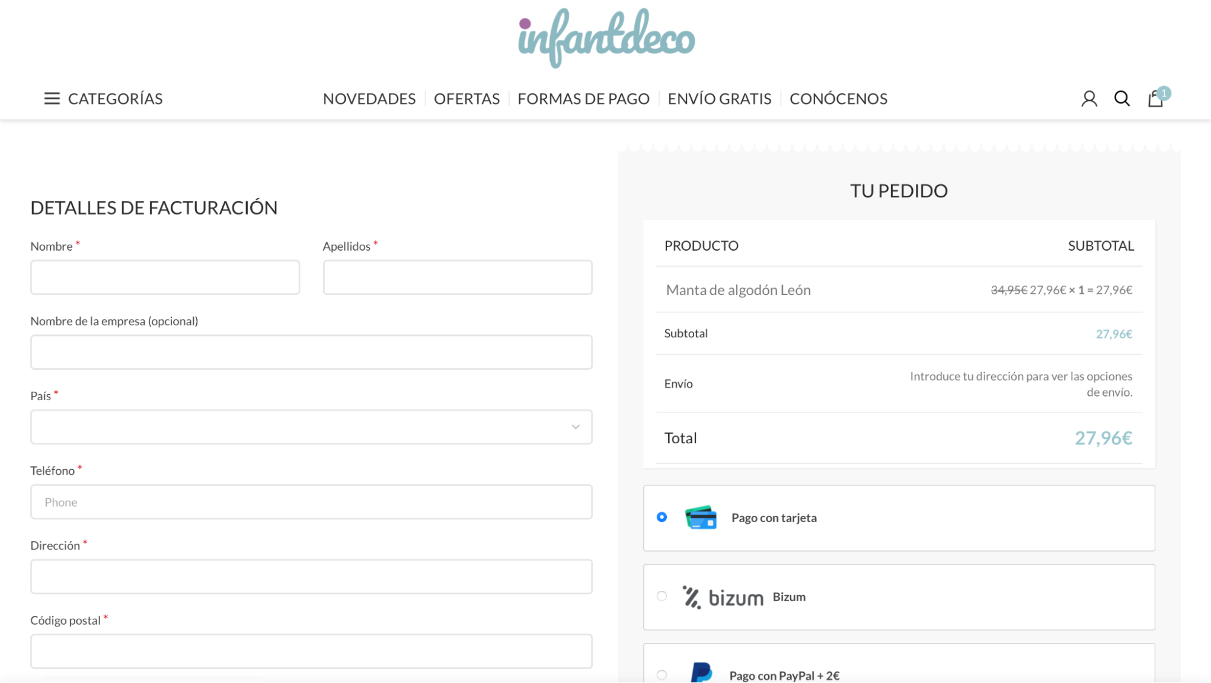Screen dimensions: 1211x683
Task: Open Ofertas menu item
Action: point(466,99)
